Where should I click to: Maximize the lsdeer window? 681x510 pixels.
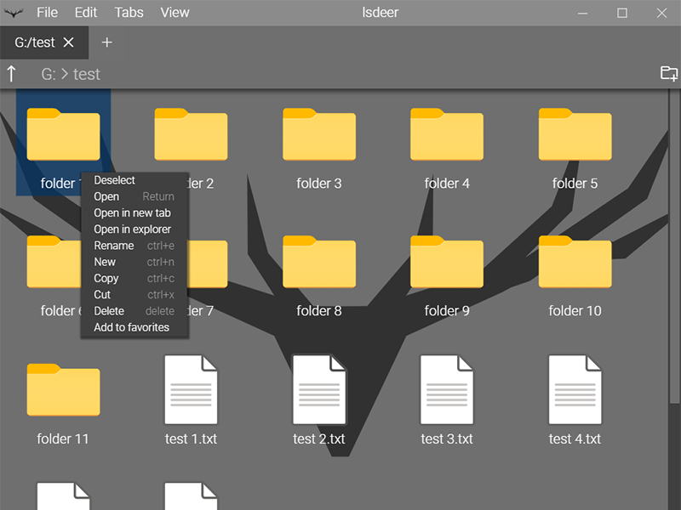pos(622,13)
